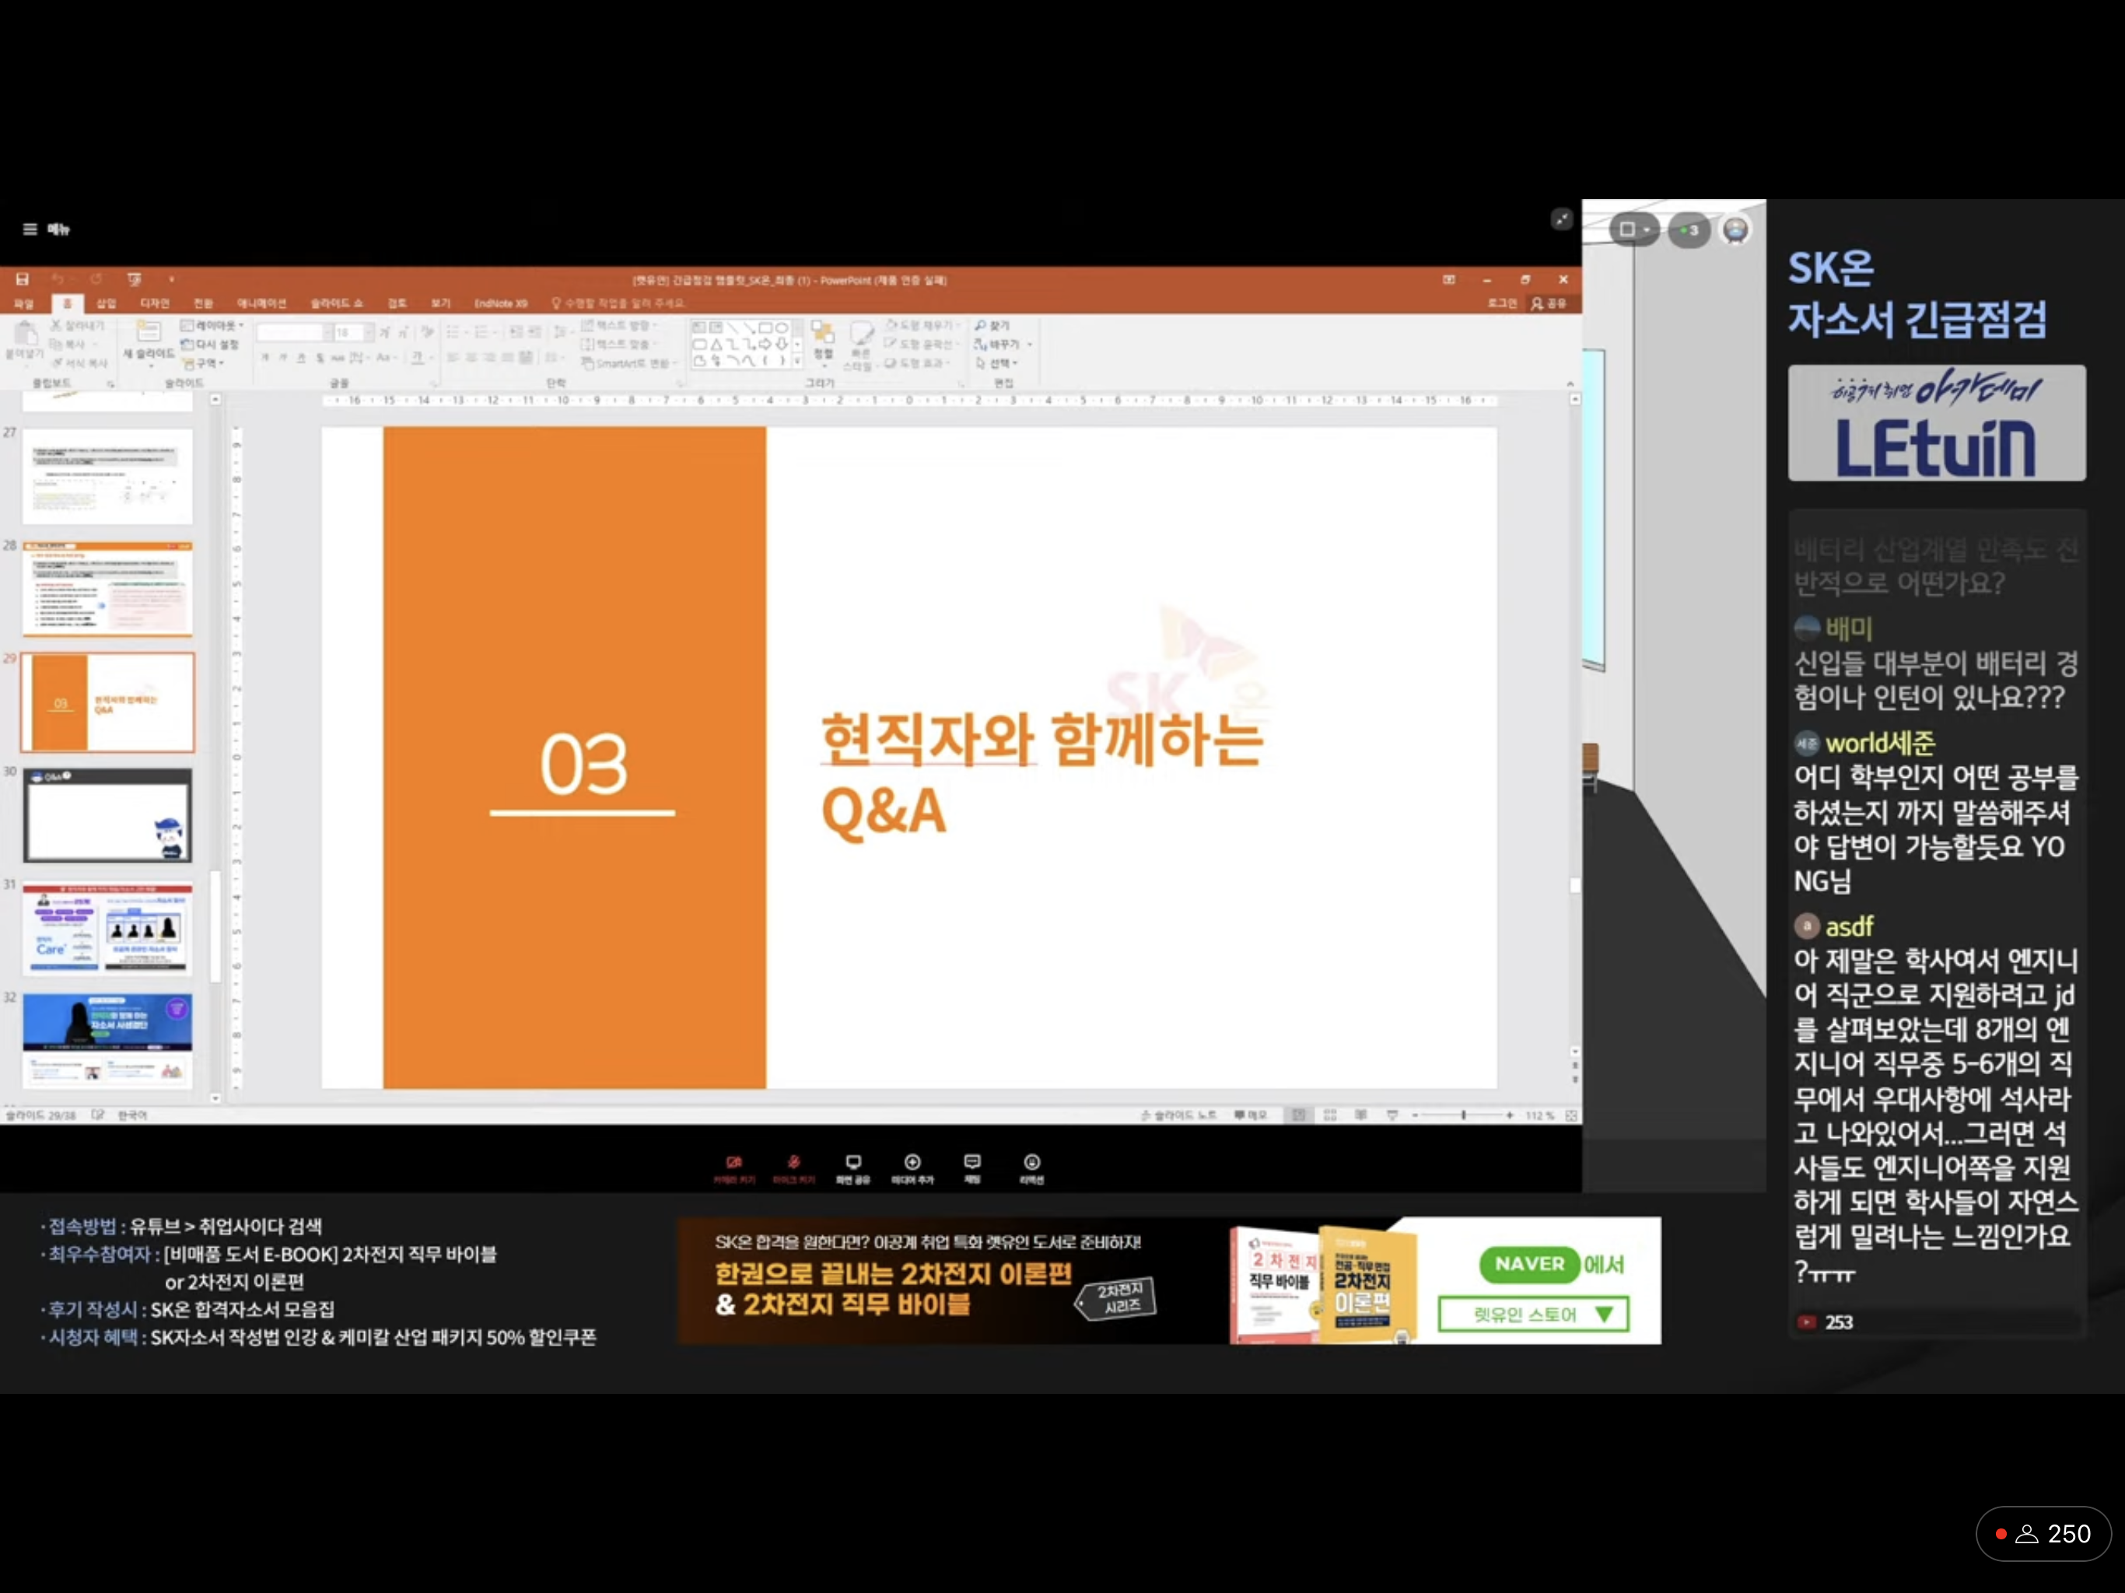Viewport: 2125px width, 1593px height.
Task: Expand the shapes gallery more arrow
Action: (797, 361)
